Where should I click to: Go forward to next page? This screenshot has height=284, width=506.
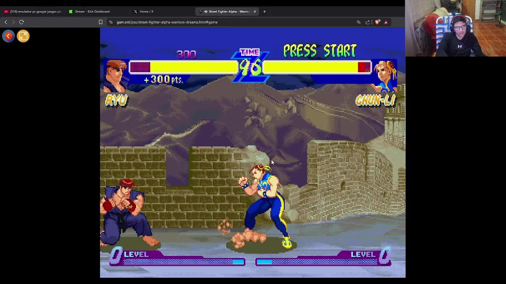point(13,22)
